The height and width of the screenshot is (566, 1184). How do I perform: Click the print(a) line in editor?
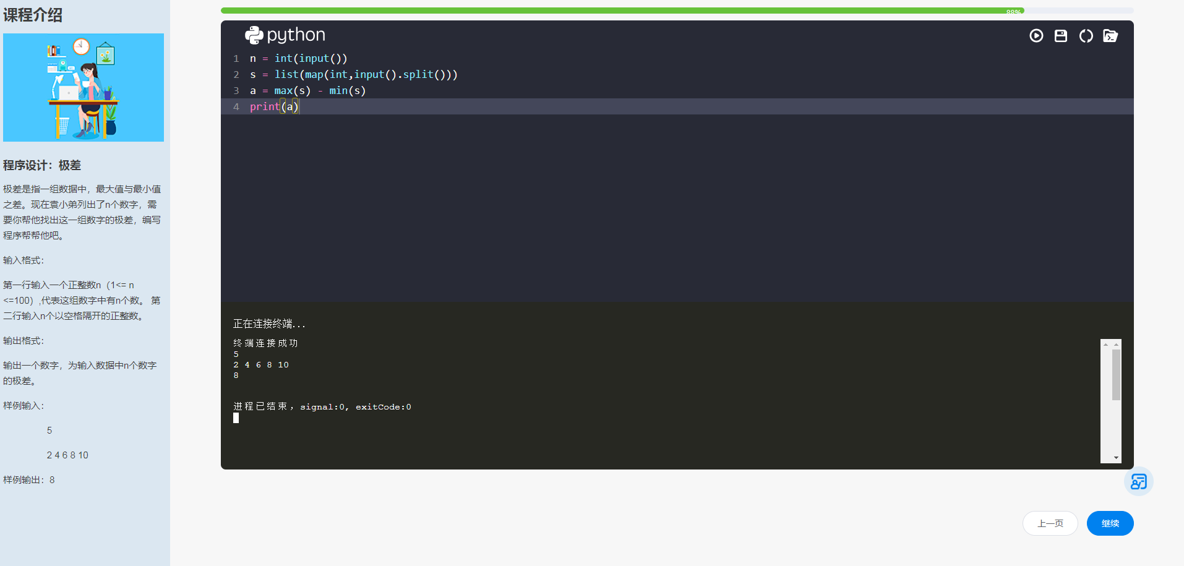click(274, 106)
